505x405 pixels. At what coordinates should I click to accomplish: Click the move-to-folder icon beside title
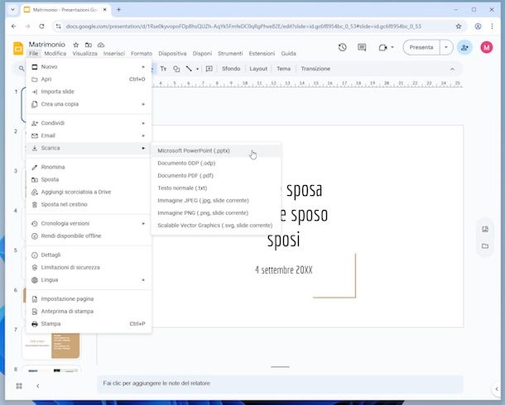89,45
